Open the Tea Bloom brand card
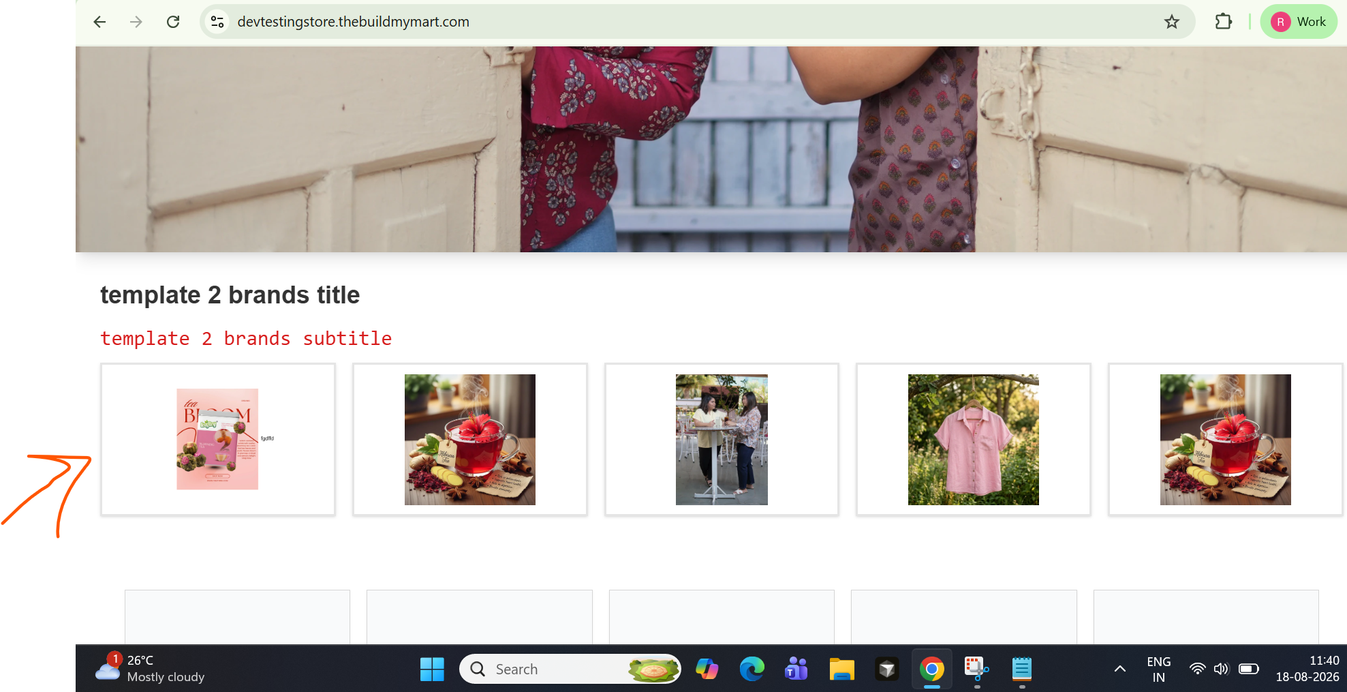Viewport: 1347px width, 692px height. pos(218,439)
